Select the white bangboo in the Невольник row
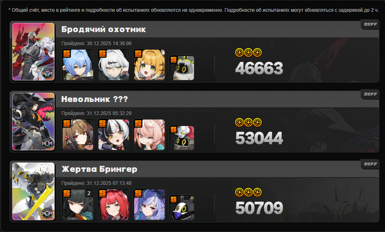Screen dimensions: 385x232 point(182,138)
